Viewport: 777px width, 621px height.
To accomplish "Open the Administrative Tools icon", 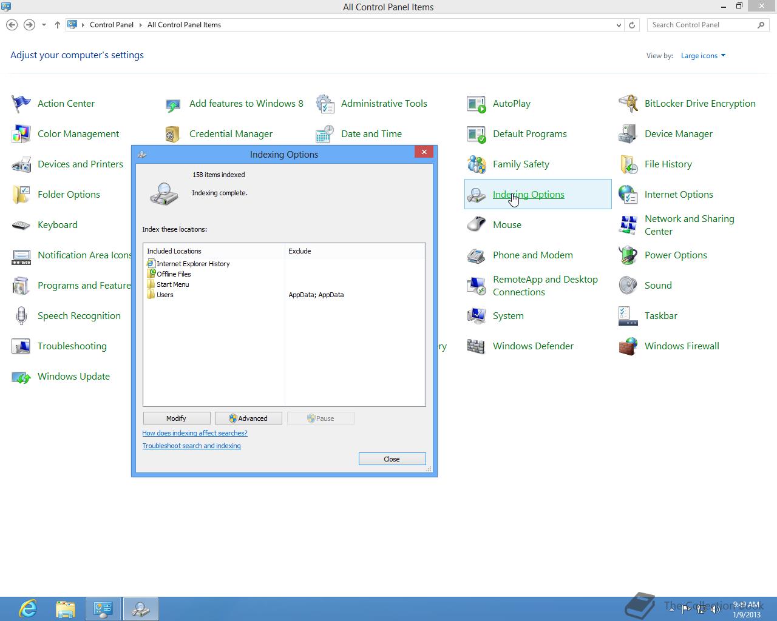I will (x=325, y=104).
